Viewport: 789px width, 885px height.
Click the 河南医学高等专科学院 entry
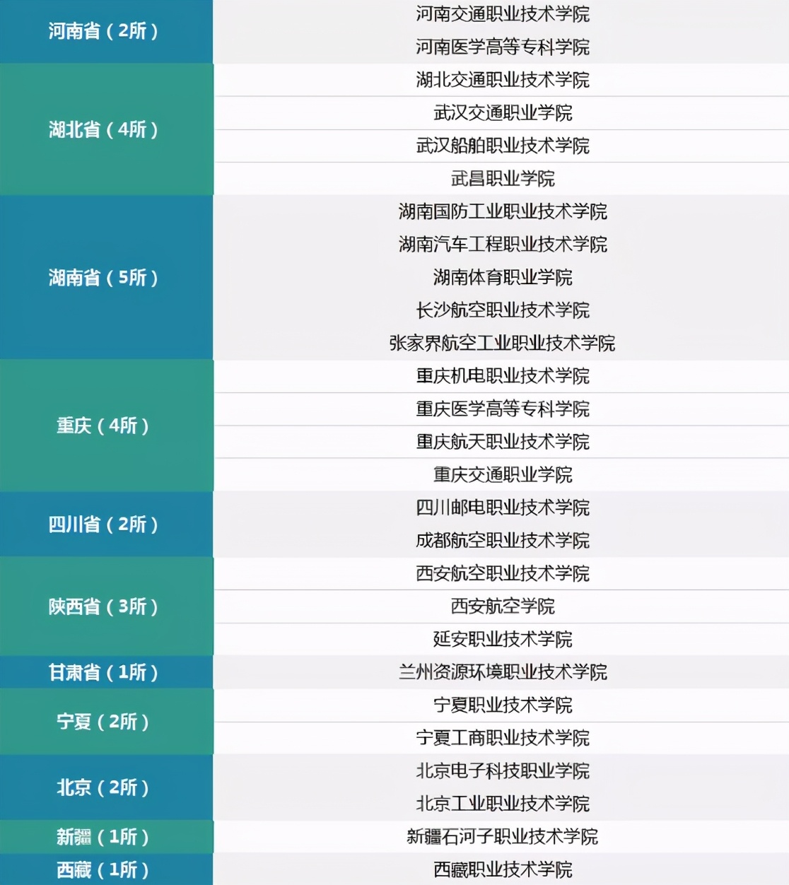click(x=502, y=48)
